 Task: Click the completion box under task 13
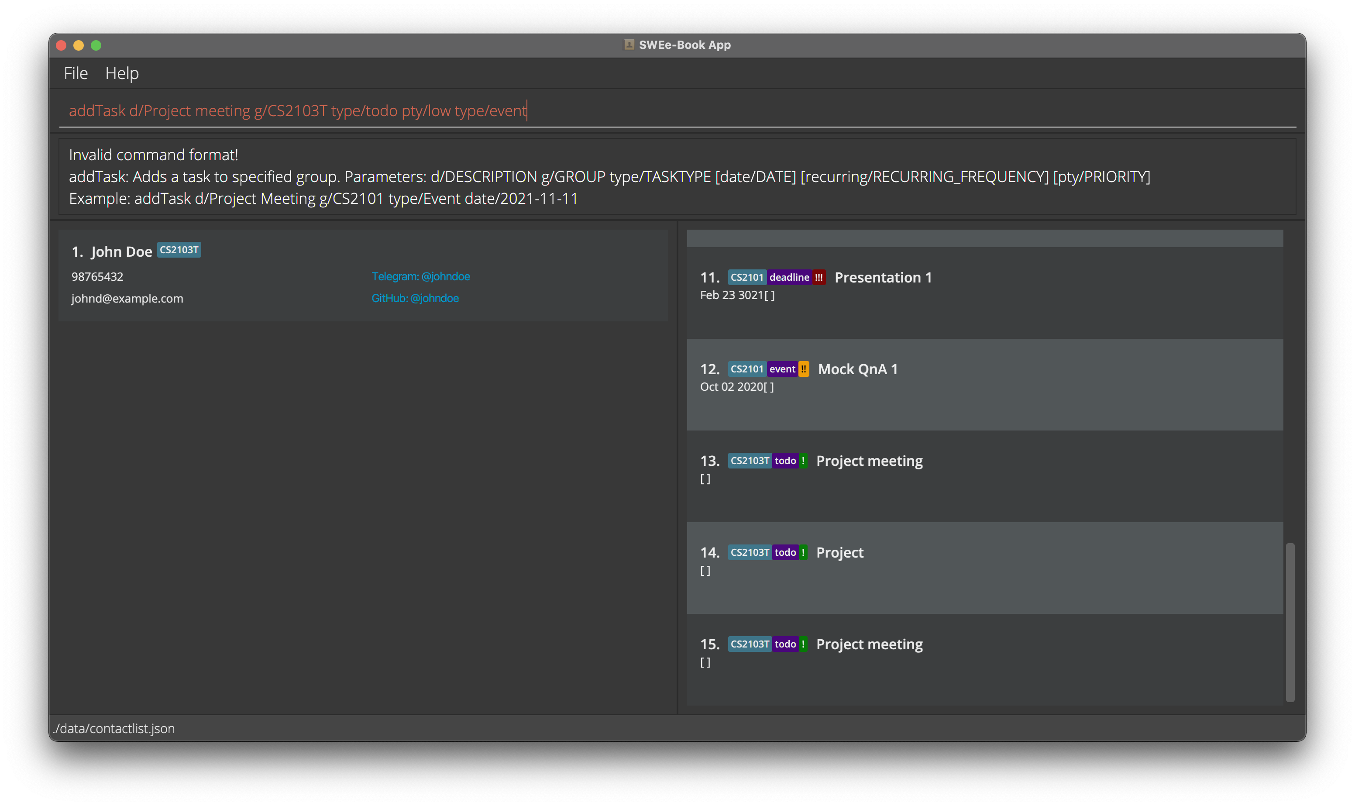tap(705, 479)
